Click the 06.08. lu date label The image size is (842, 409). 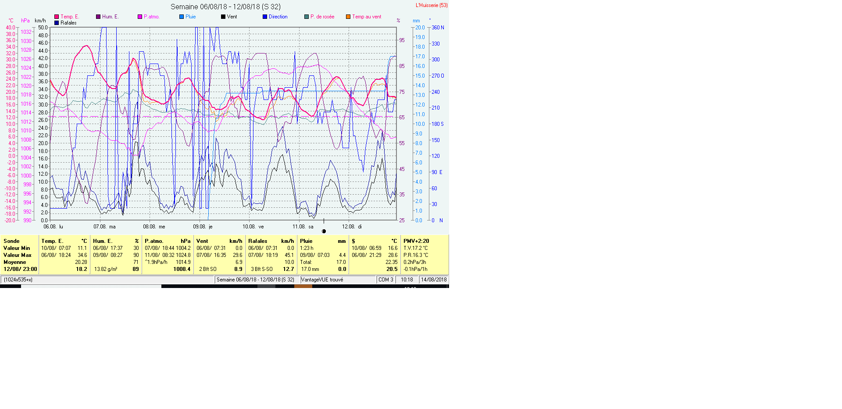coord(53,227)
